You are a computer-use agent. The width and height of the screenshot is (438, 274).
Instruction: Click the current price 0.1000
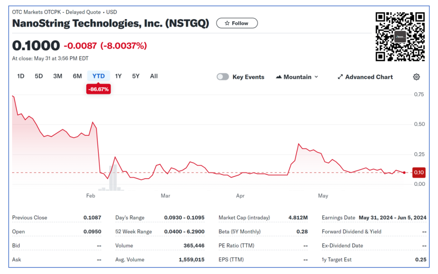36,45
